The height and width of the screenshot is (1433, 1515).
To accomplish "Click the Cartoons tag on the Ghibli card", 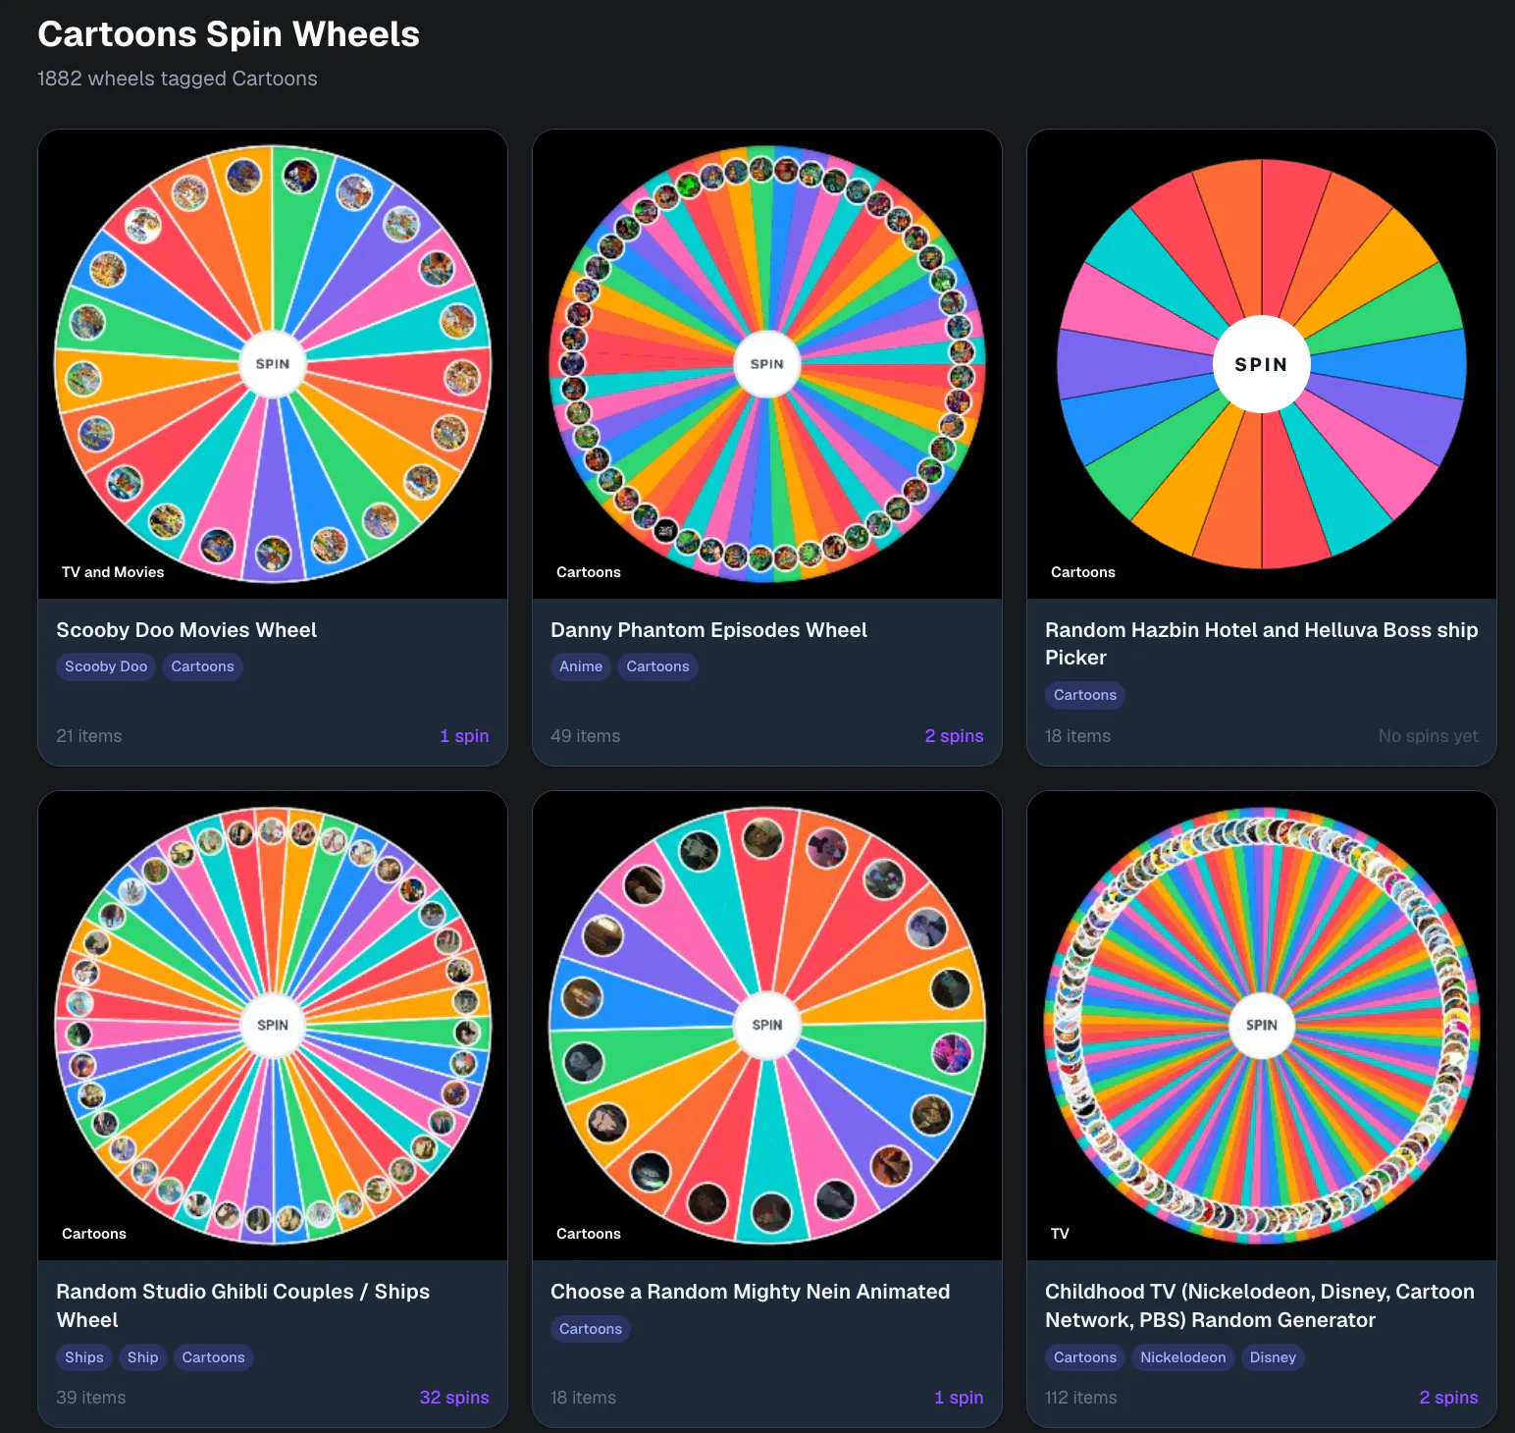I will point(213,1357).
